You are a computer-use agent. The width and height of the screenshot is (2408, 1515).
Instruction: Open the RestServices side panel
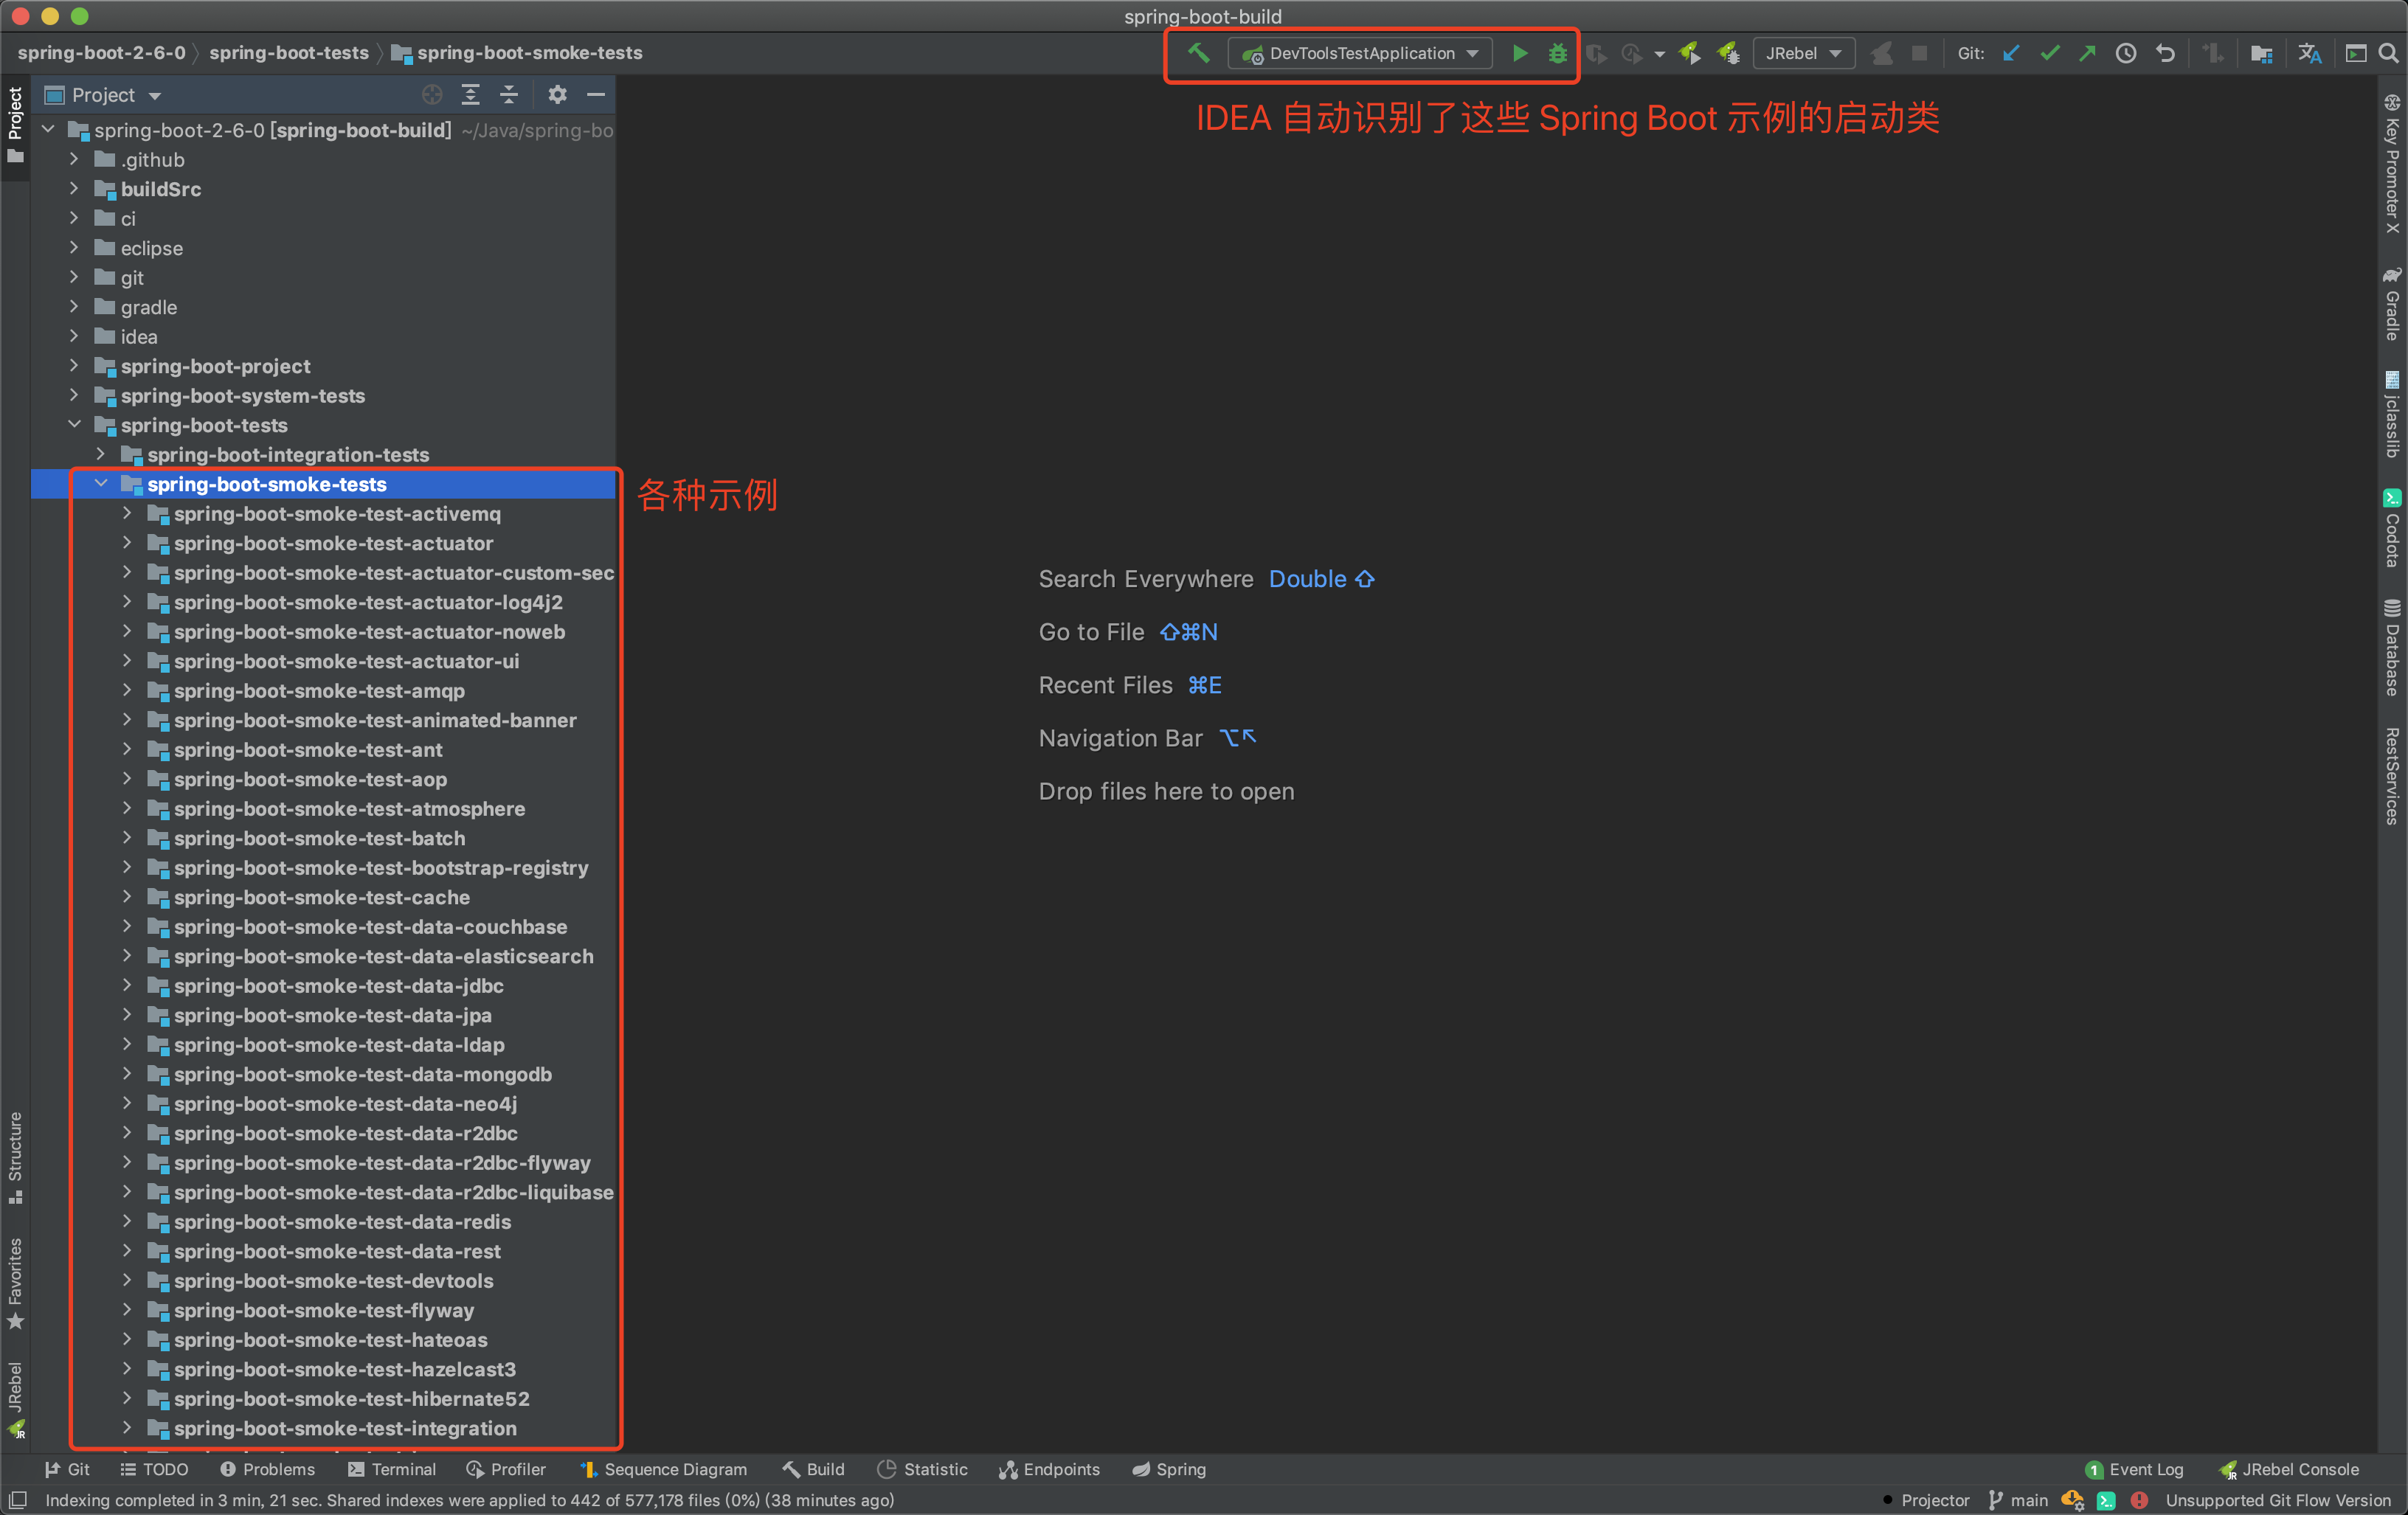[x=2391, y=776]
